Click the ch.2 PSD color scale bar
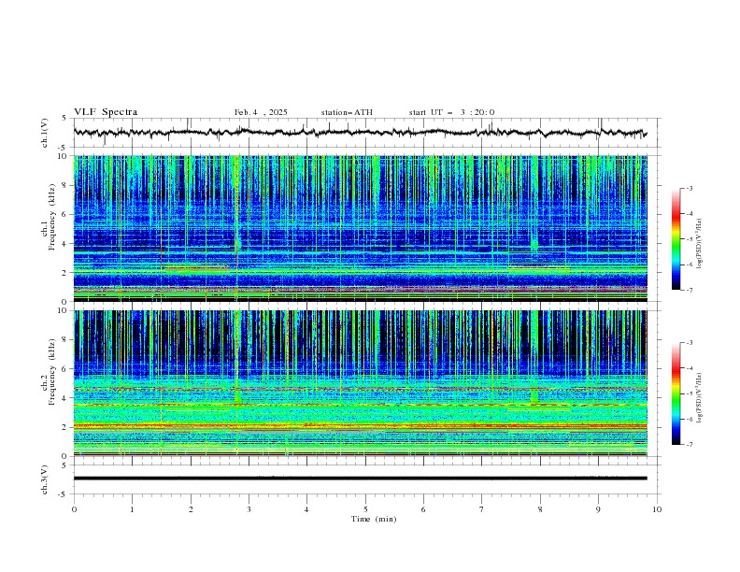The height and width of the screenshot is (572, 740). pyautogui.click(x=676, y=393)
